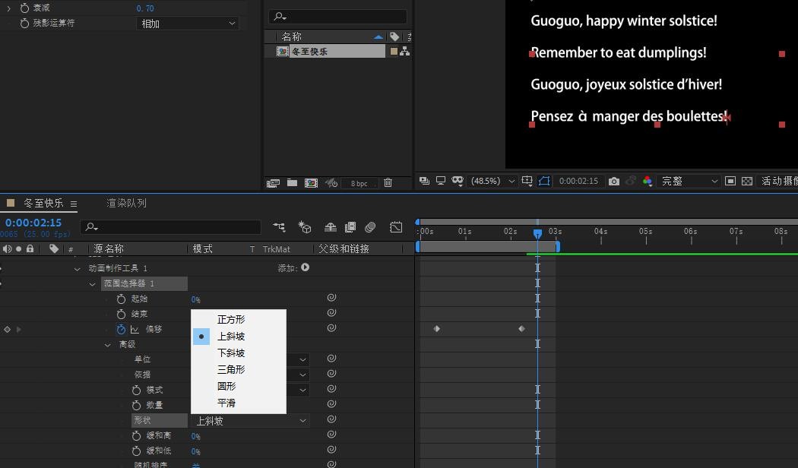
Task: Take viewer snapshot with camera icon
Action: pyautogui.click(x=614, y=181)
